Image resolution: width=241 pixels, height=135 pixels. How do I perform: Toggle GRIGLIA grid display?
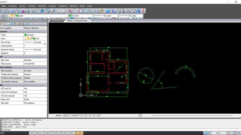(x=39, y=133)
